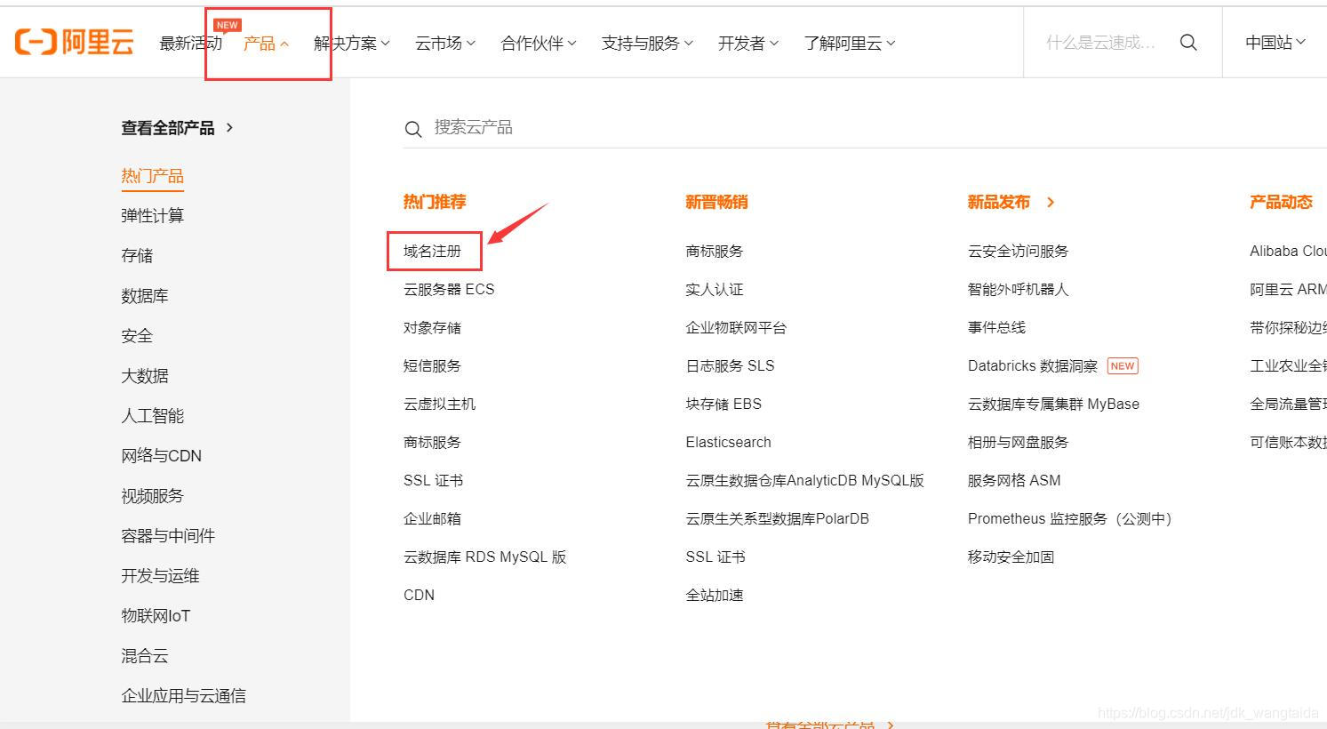Open 域名注册 product link
Viewport: 1327px width, 729px height.
(x=432, y=251)
